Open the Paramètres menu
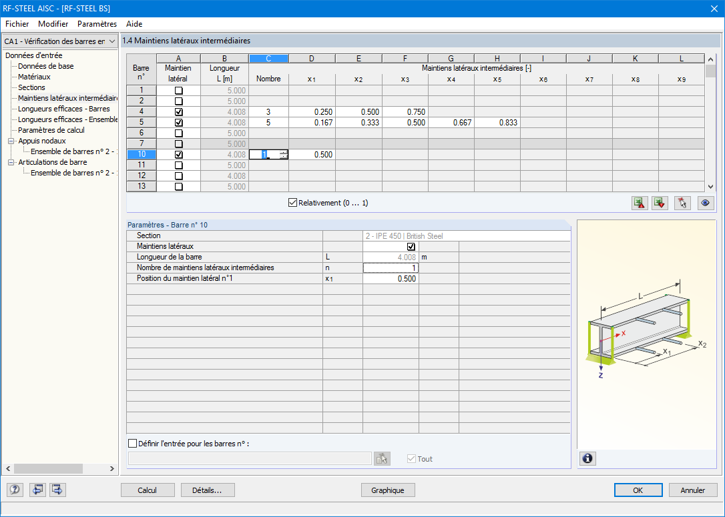 pyautogui.click(x=97, y=23)
